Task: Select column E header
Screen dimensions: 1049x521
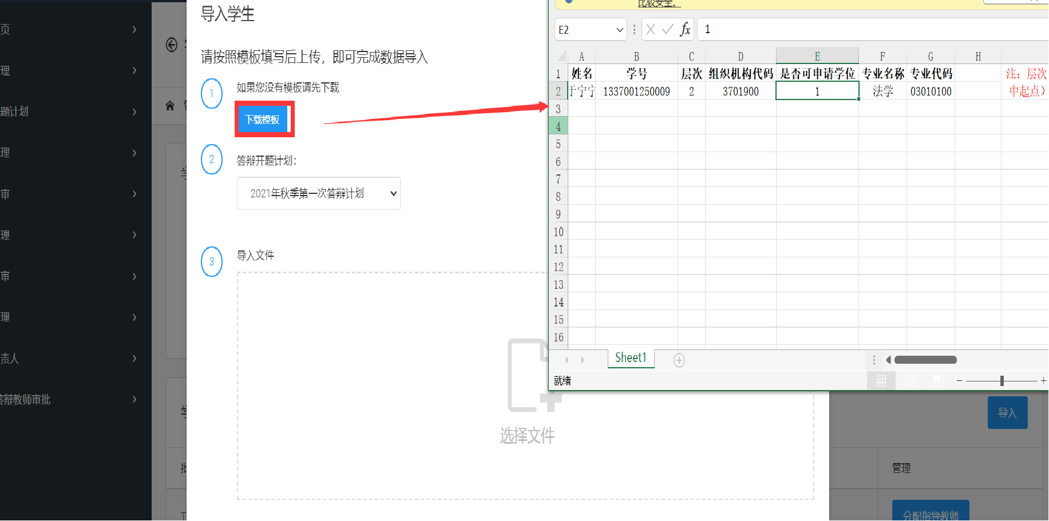Action: click(x=817, y=56)
